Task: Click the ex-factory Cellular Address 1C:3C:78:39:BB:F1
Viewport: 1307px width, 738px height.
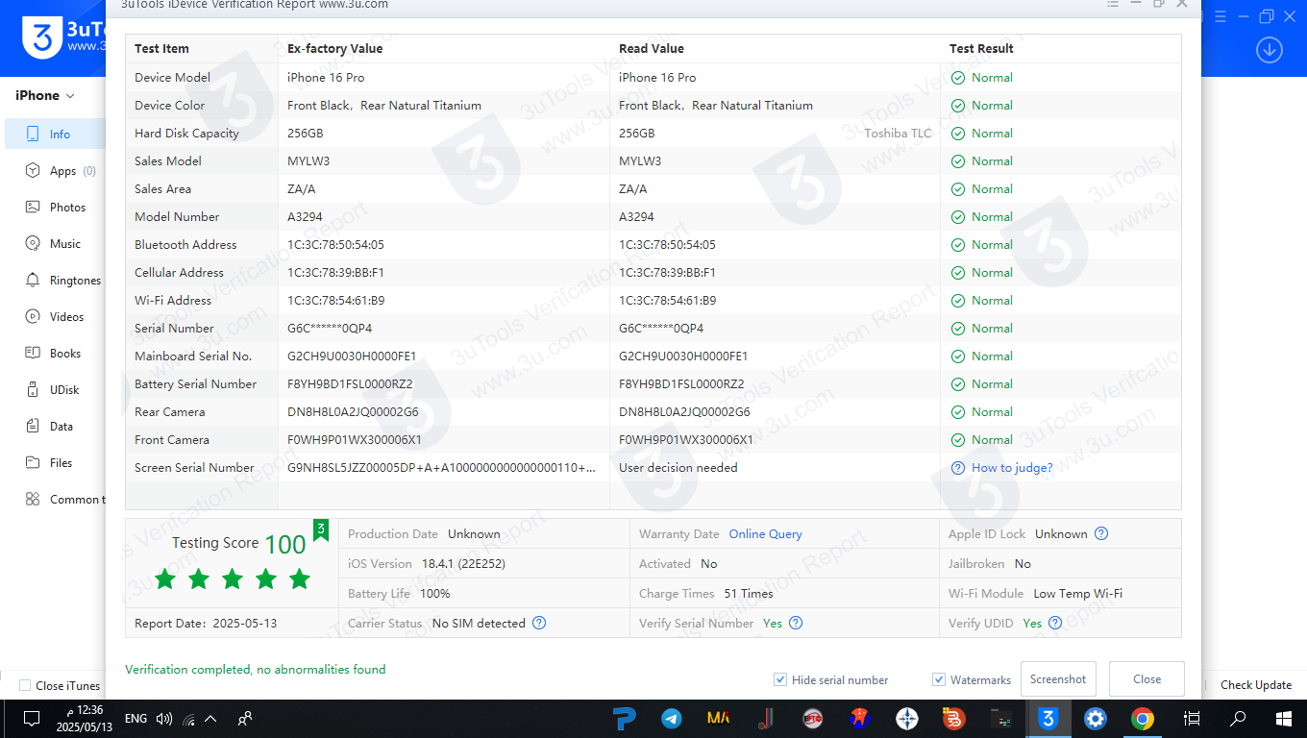Action: (335, 273)
